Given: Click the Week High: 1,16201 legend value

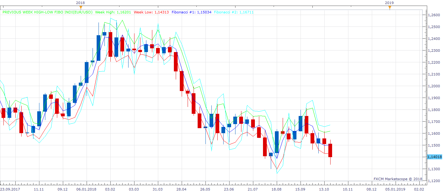Looking at the screenshot, I should click(x=113, y=12).
